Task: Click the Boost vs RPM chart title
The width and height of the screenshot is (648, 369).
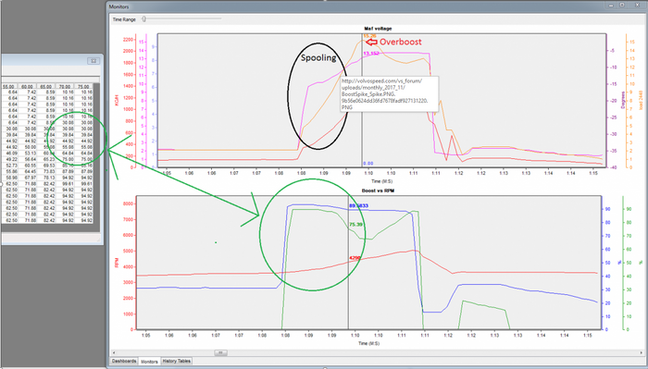Action: pos(378,191)
